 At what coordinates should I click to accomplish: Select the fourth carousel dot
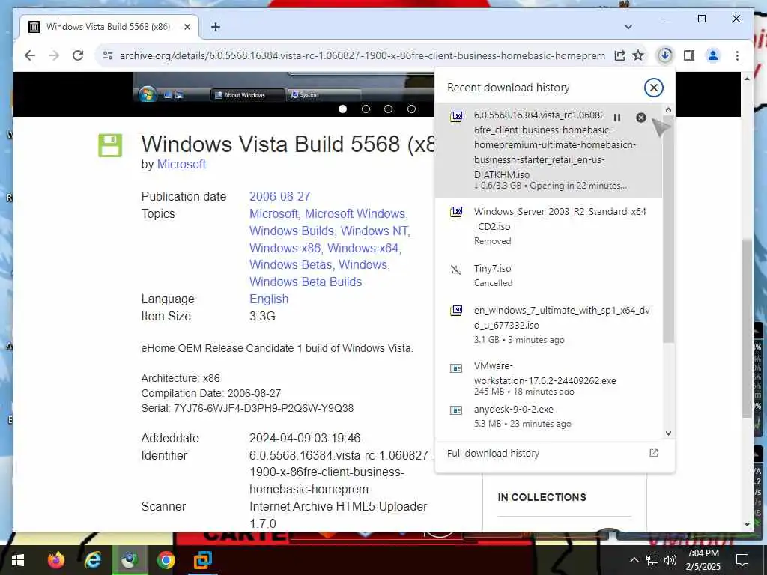411,109
